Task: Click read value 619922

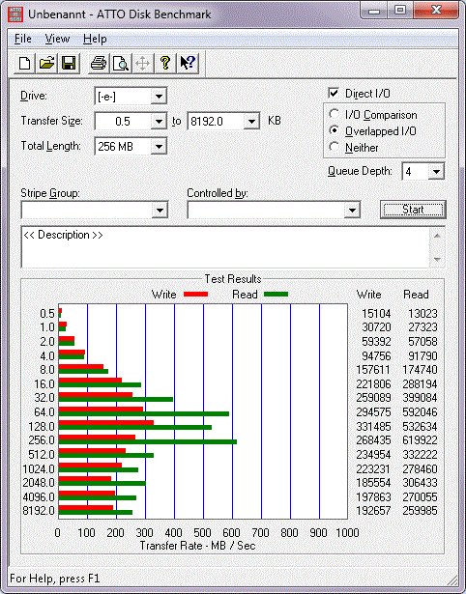Action: [x=420, y=440]
